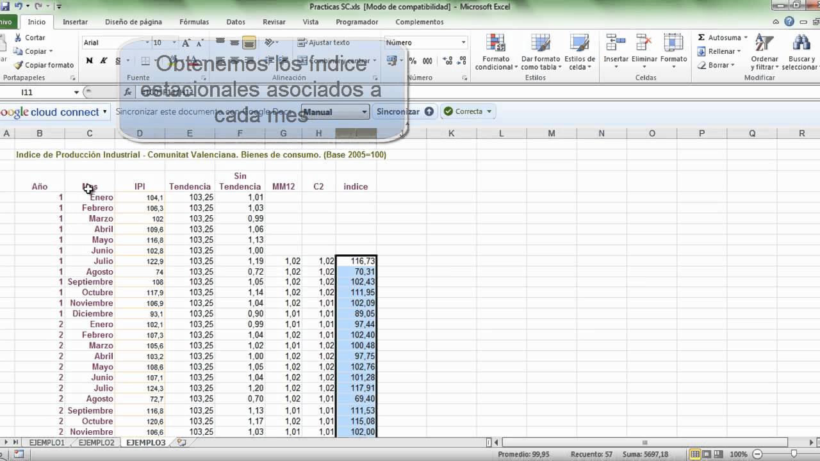
Task: Click the Sincronizar button
Action: coord(405,111)
